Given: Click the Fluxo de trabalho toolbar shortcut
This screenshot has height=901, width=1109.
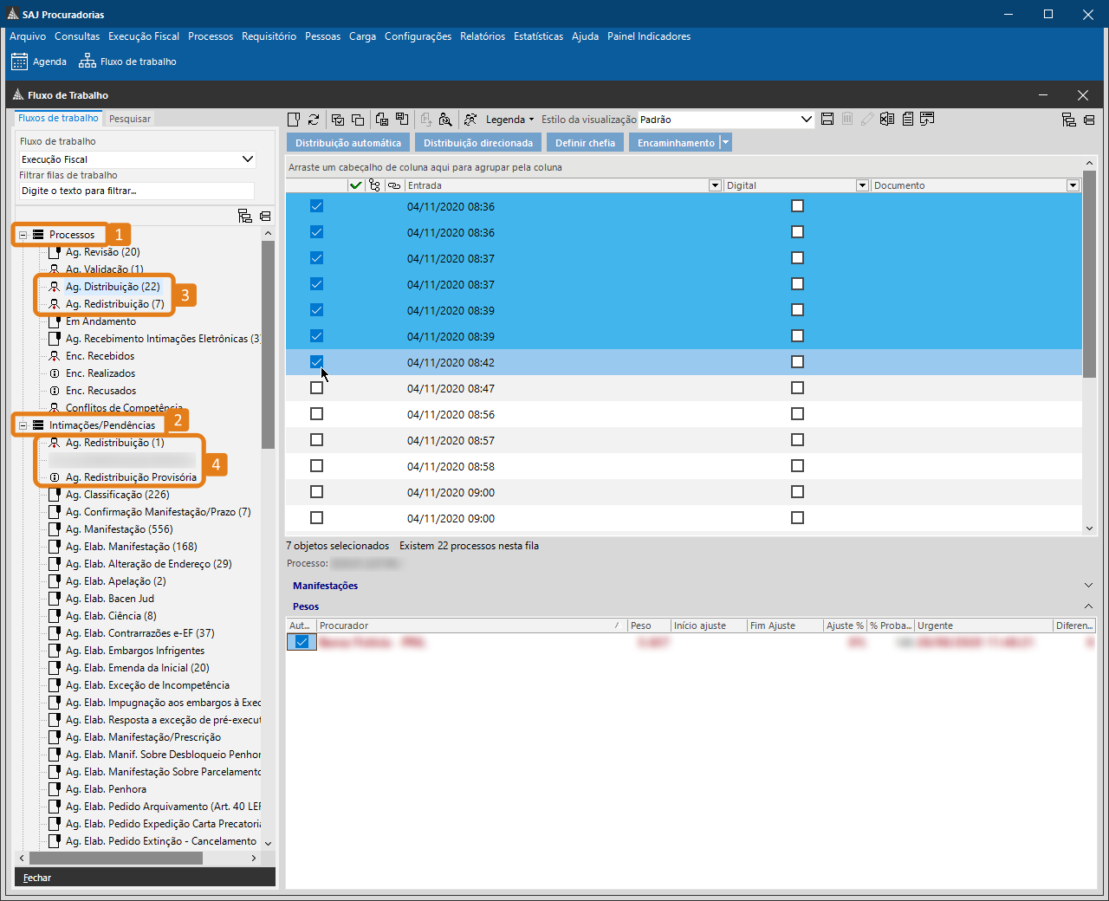Looking at the screenshot, I should (x=127, y=62).
